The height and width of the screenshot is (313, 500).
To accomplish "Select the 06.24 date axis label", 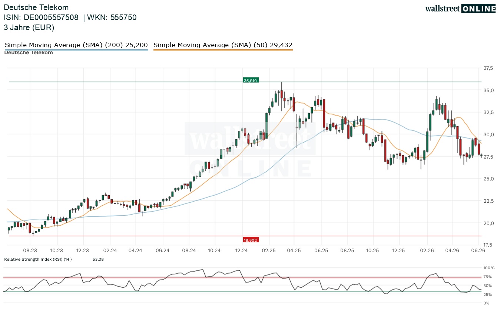I will coord(163,251).
